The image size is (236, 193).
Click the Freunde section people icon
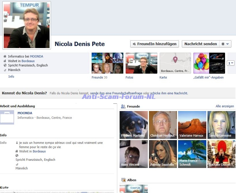tap(123, 106)
